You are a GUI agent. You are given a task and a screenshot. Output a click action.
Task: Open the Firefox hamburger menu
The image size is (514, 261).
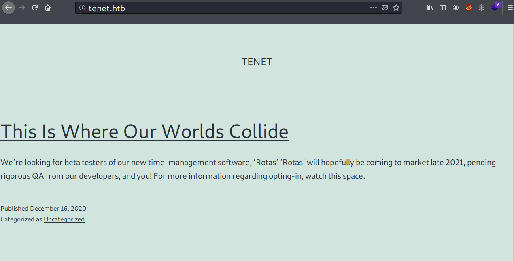coord(510,8)
